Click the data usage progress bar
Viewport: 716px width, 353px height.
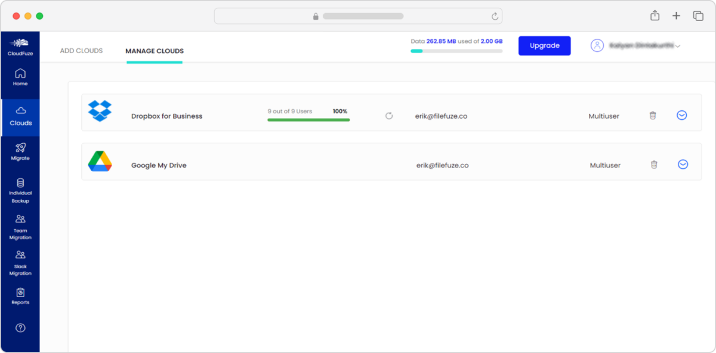coord(456,51)
